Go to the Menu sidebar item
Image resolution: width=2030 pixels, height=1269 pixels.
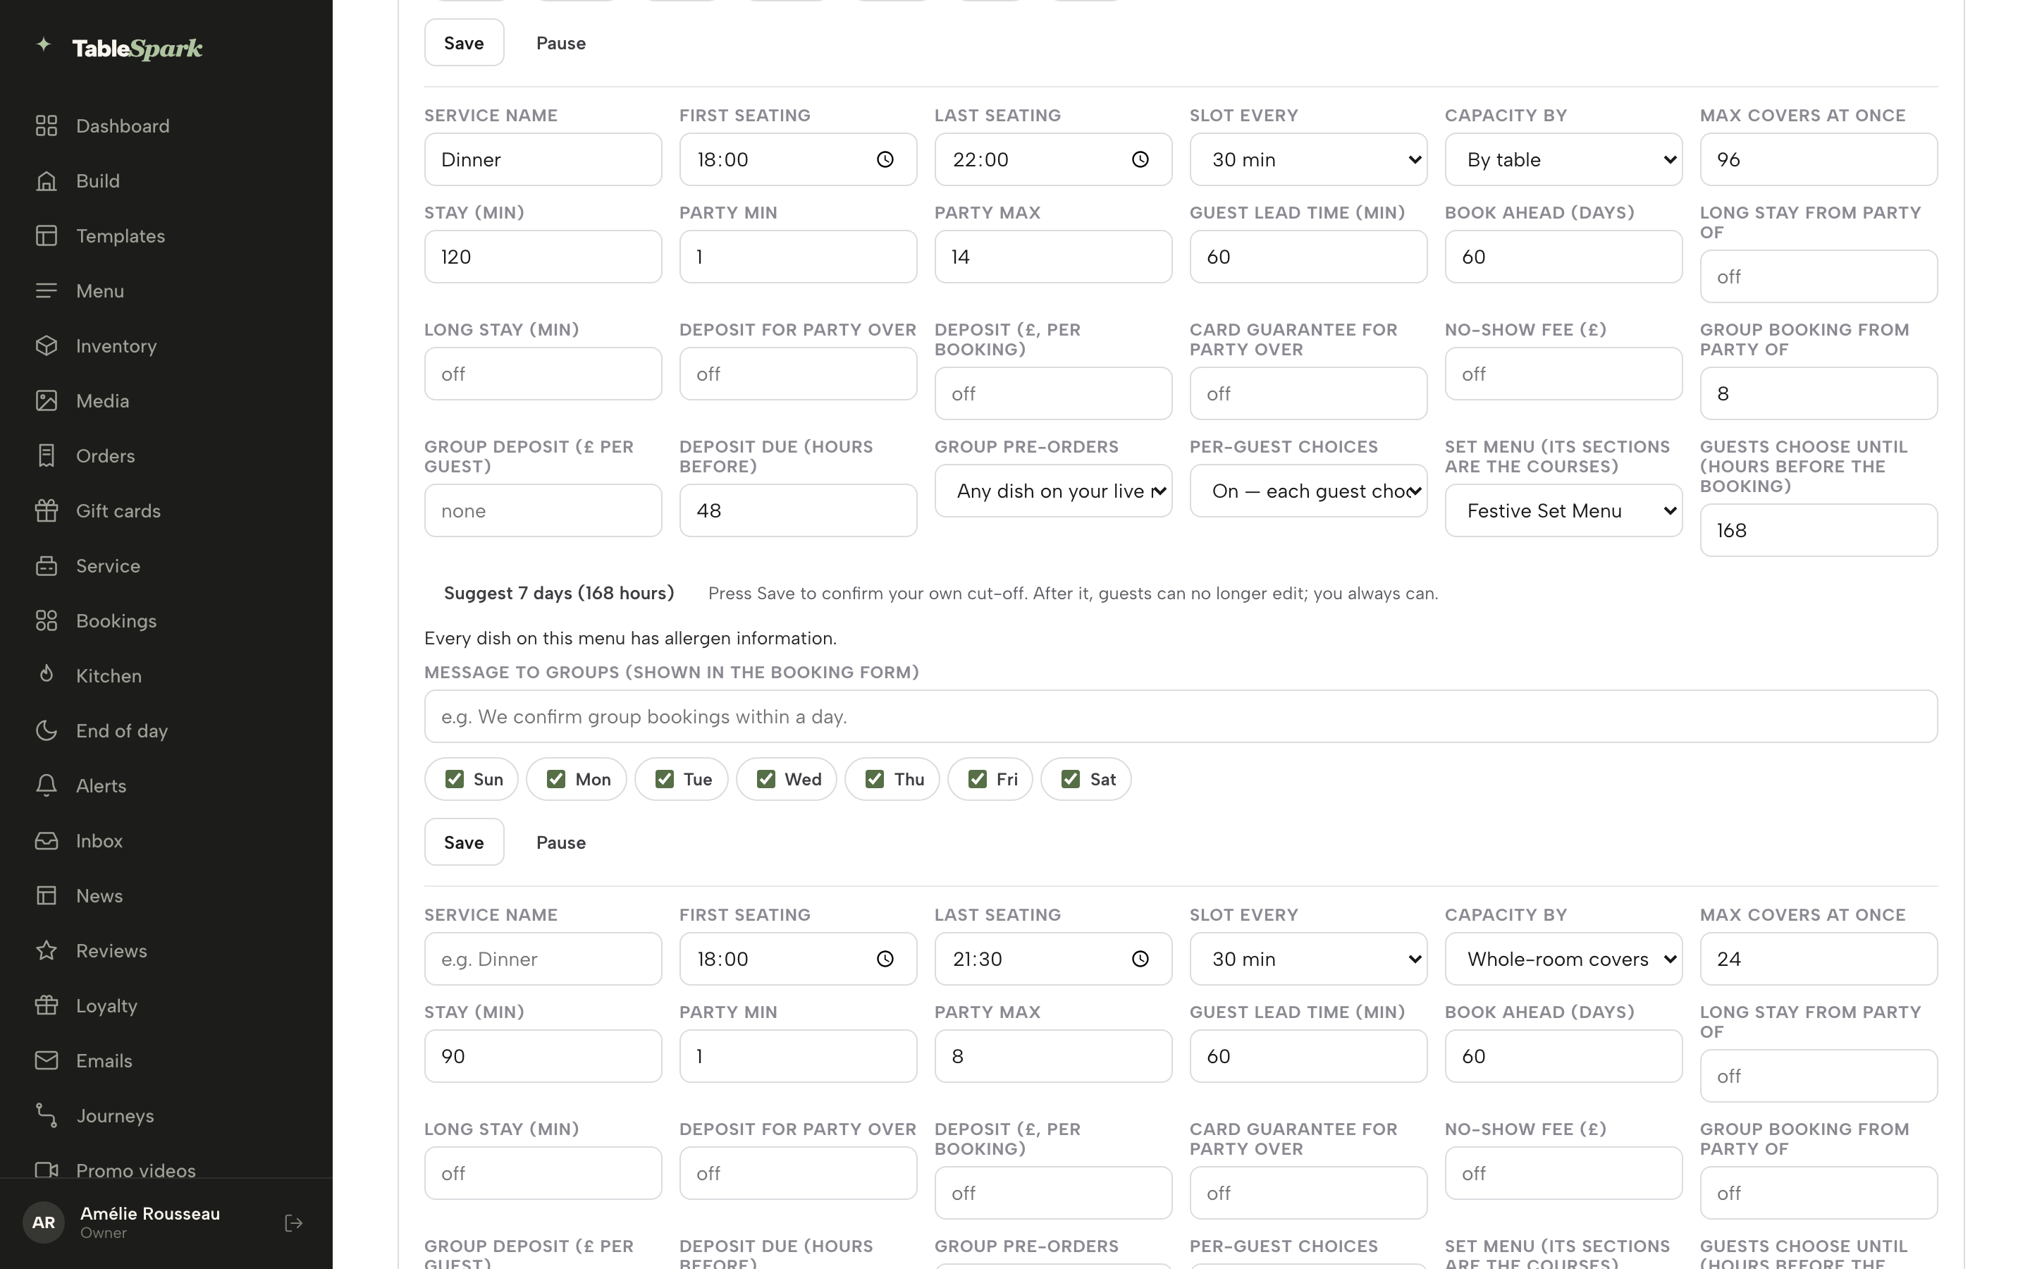pos(100,290)
